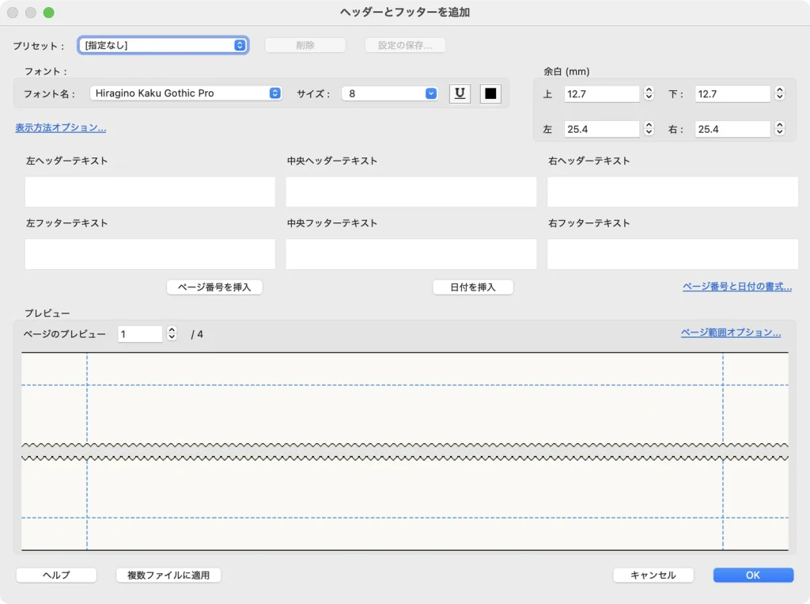
Task: Click 日付を挿入 button
Action: tap(473, 287)
